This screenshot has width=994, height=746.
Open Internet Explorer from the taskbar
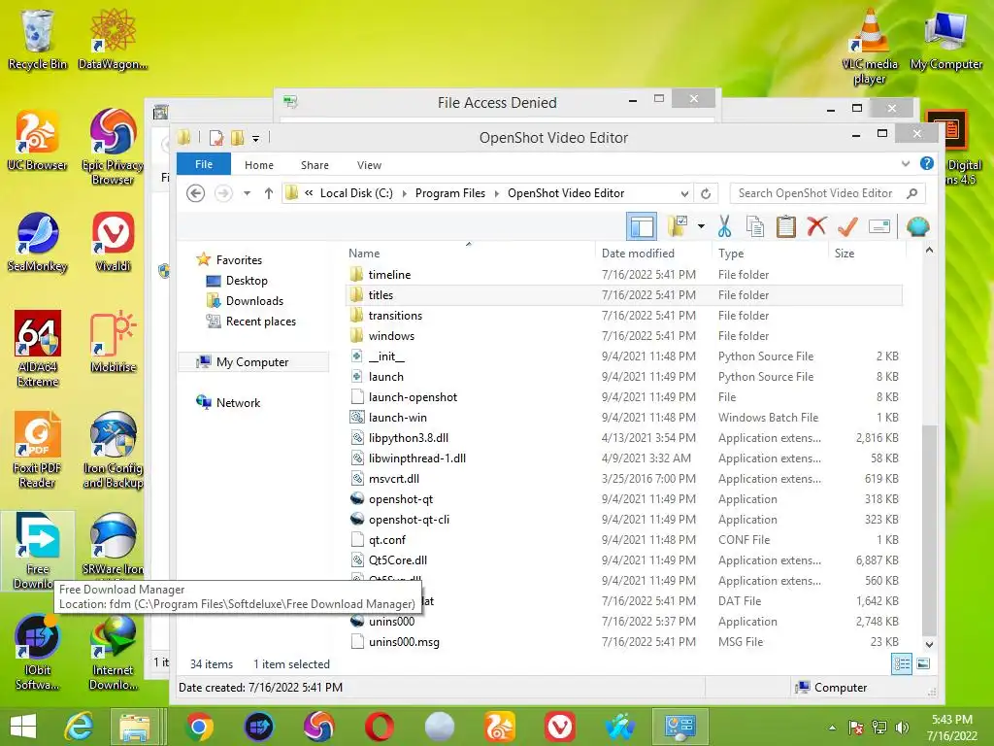pyautogui.click(x=80, y=727)
